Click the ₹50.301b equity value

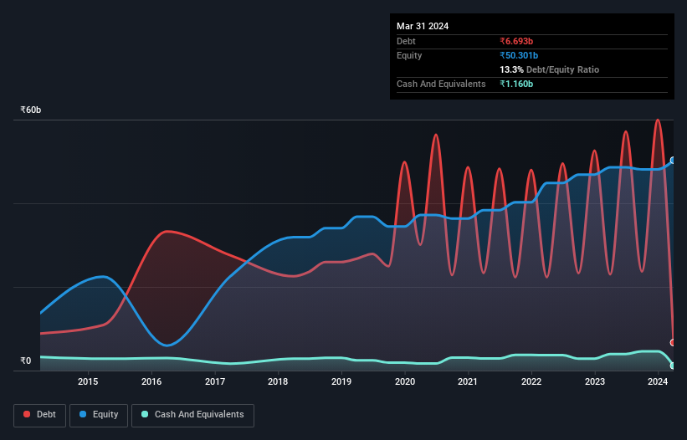pos(519,55)
